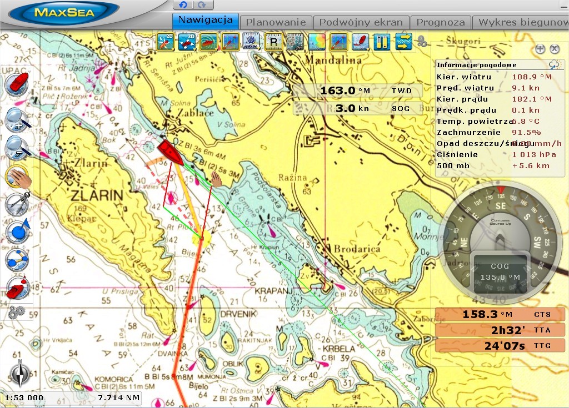Click the red own-ship boat on chart

pyautogui.click(x=170, y=152)
